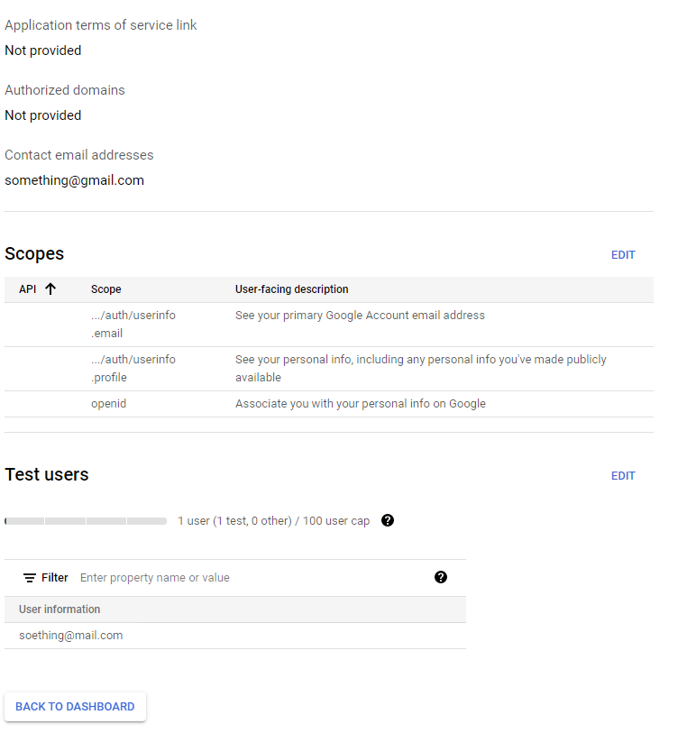Click the user cap progress bar
The image size is (696, 733).
coord(86,521)
